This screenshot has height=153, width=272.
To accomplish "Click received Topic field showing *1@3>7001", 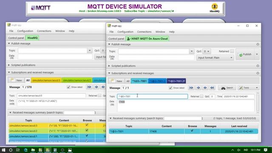I will 152,96.
